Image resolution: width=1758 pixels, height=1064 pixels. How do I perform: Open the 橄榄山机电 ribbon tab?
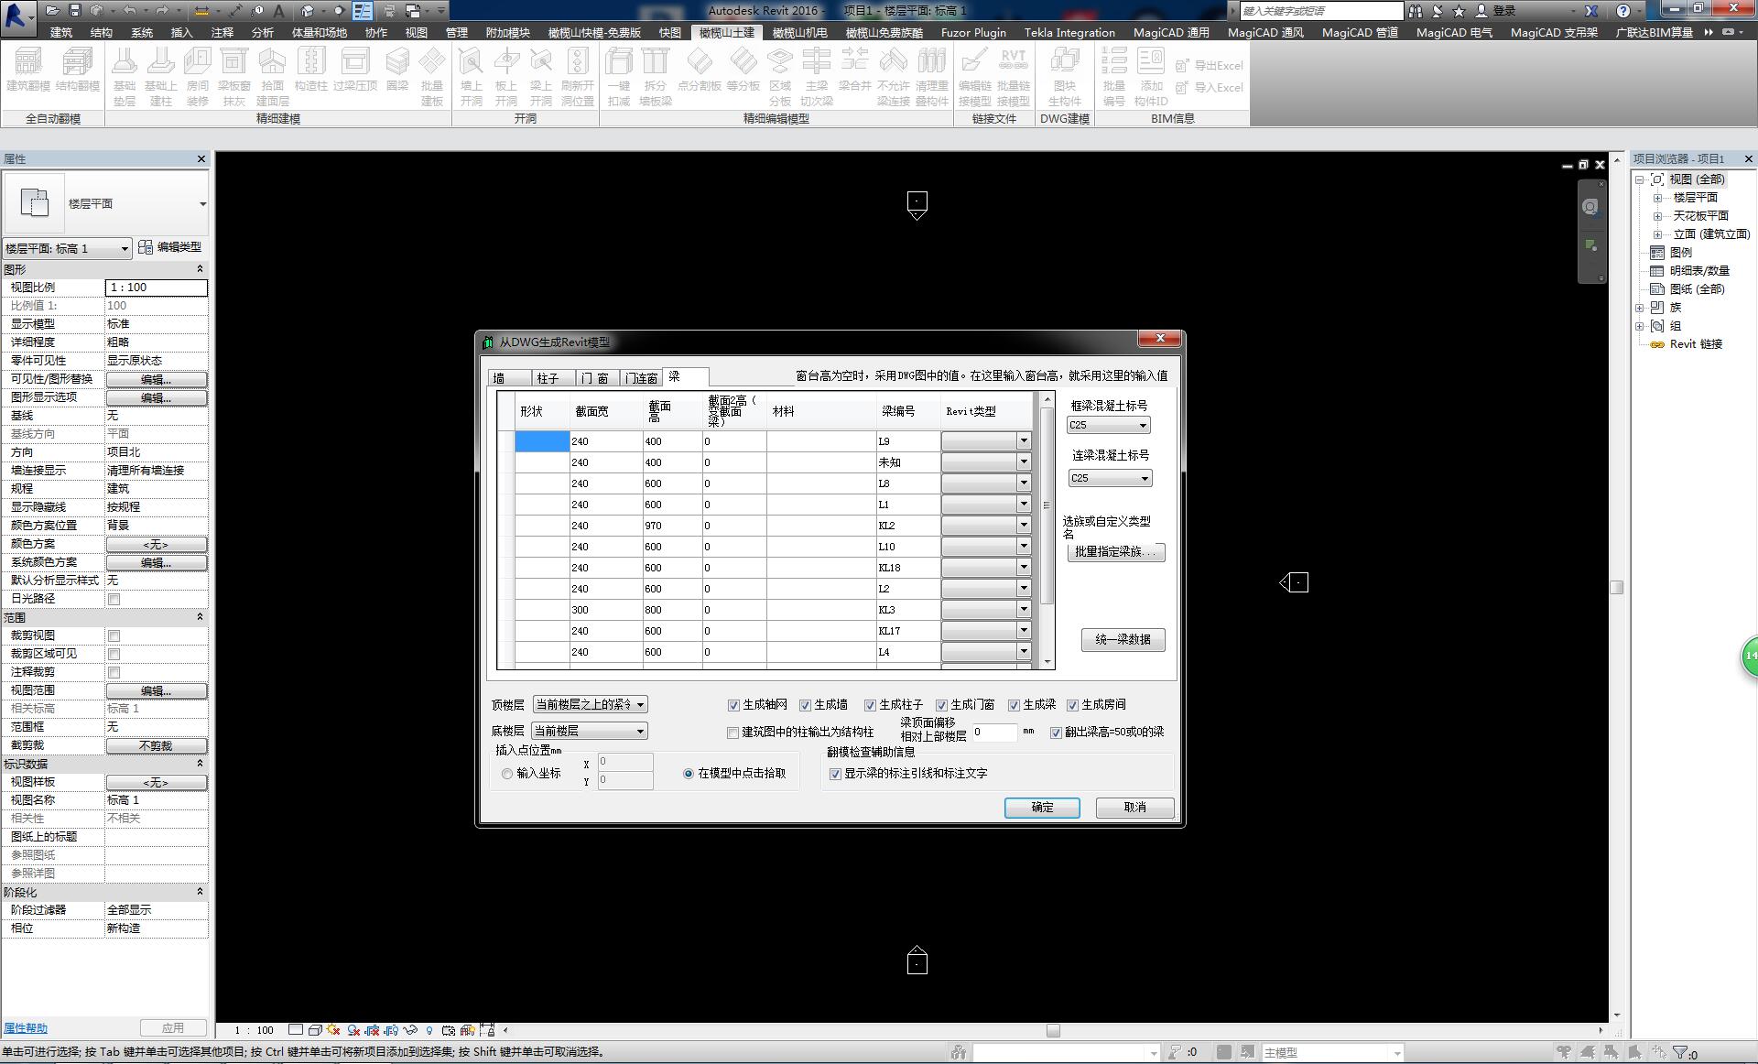point(799,32)
